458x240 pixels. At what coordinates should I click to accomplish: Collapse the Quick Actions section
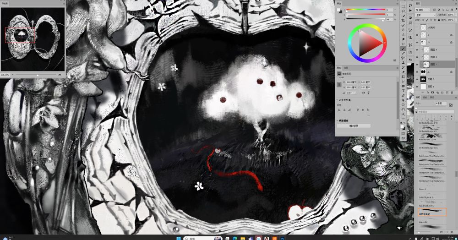point(338,120)
